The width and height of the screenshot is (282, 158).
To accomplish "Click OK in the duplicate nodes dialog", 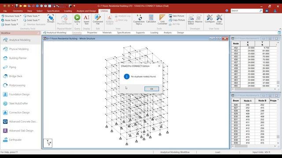I will [x=152, y=89].
